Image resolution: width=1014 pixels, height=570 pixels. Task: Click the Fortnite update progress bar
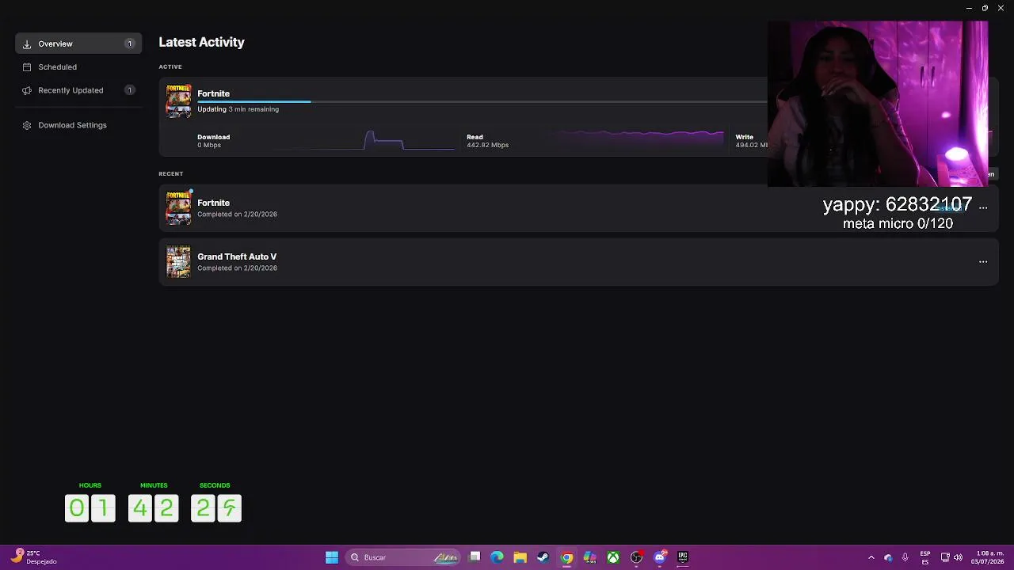(482, 101)
